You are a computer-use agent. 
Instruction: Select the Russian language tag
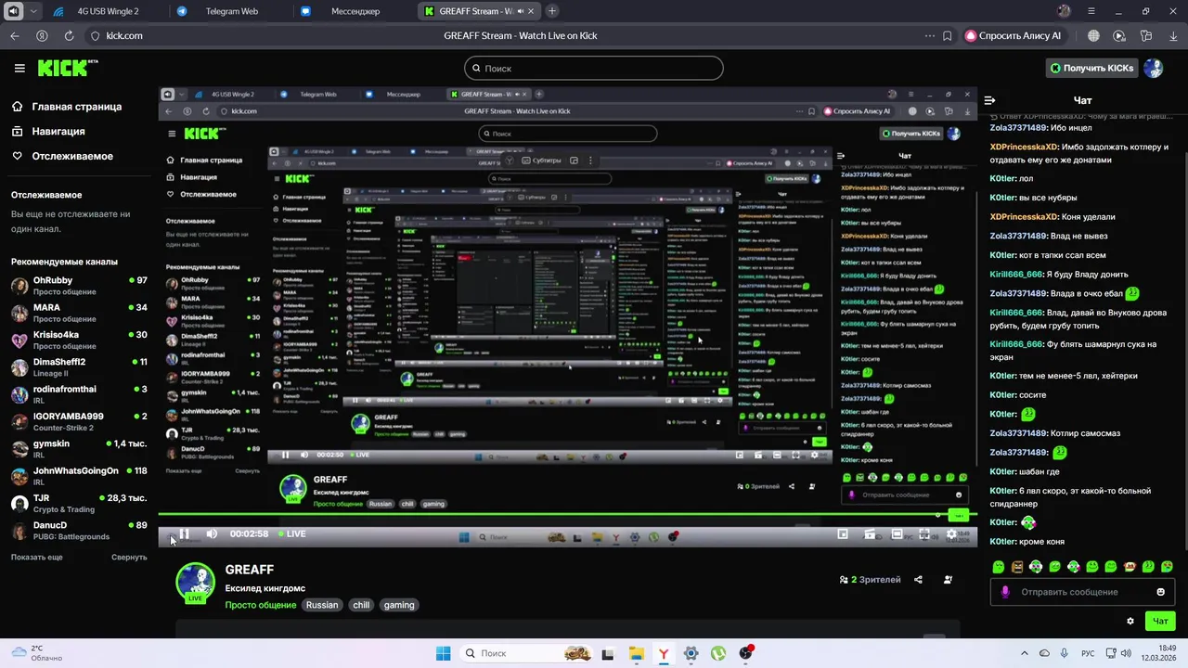(x=322, y=605)
